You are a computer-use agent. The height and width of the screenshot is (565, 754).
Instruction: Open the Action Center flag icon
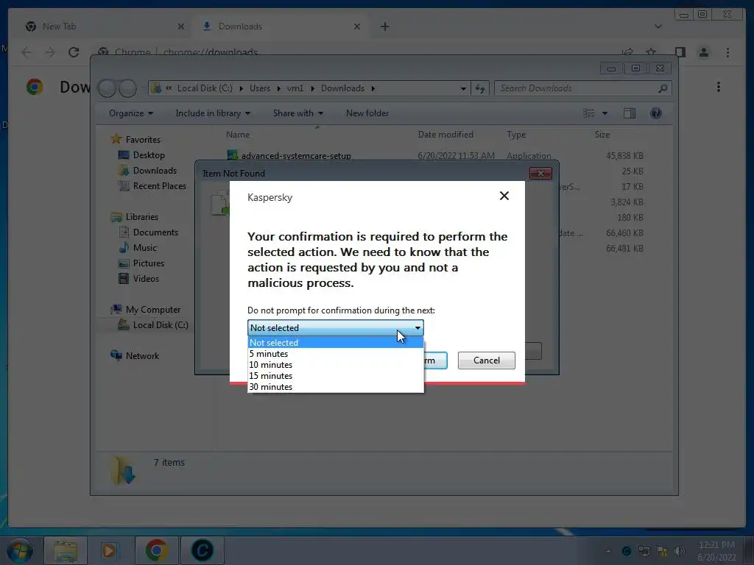pos(662,551)
